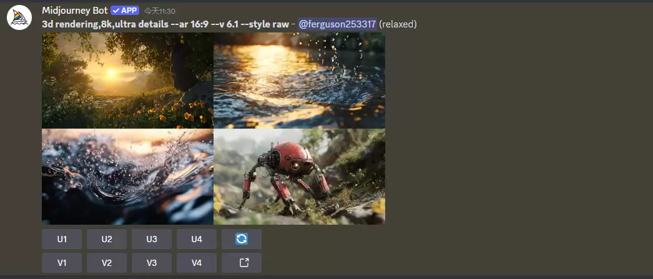The image size is (653, 279).
Task: Create variations with the V1 button
Action: tap(62, 263)
